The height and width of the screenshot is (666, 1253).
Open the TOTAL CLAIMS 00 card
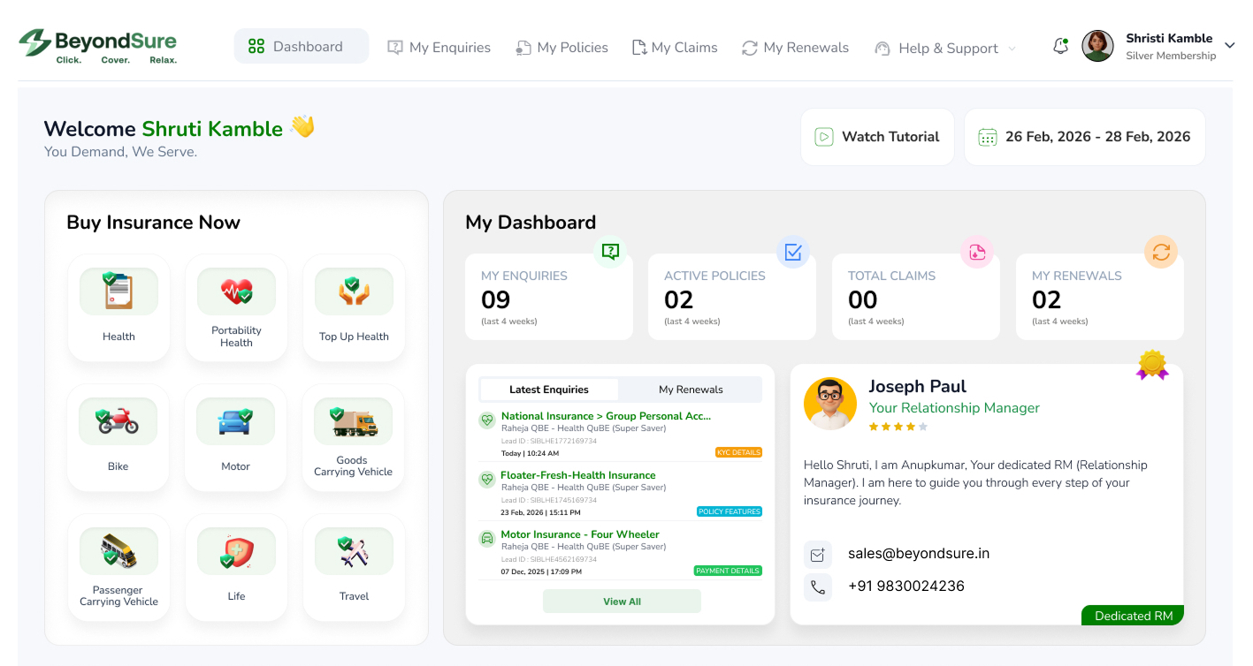[916, 297]
